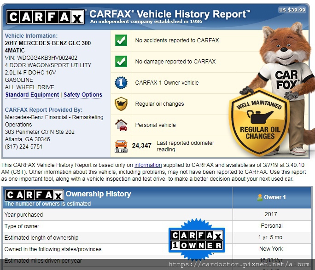Click 'An independent company established in 1986' tagline
This screenshot has width=315, height=270.
click(146, 21)
